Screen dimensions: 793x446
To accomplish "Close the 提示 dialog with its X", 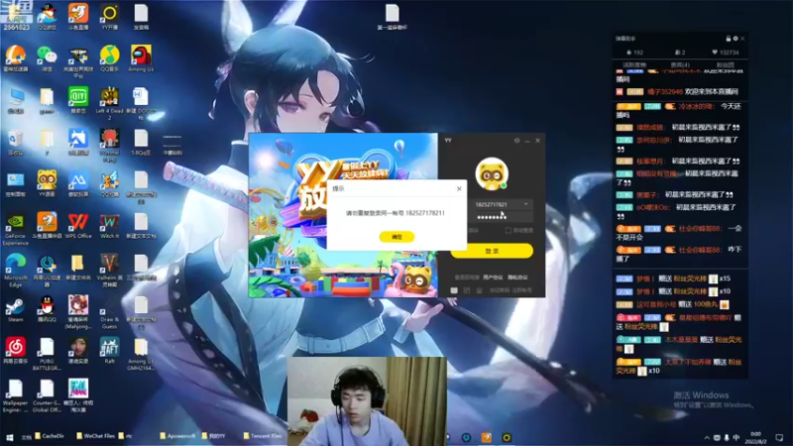I will tap(459, 188).
